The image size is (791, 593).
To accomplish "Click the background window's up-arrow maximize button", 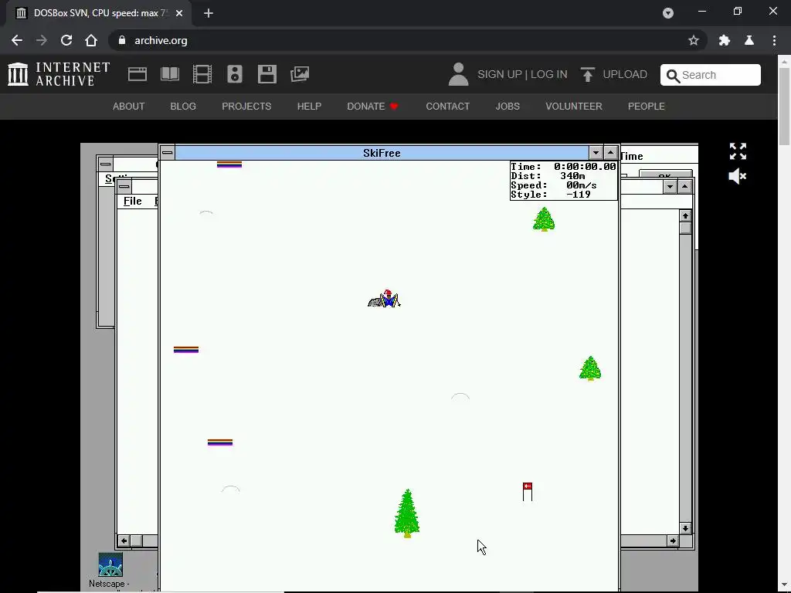I will [684, 187].
